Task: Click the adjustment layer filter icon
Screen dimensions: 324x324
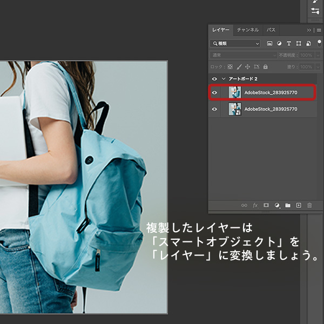Action: click(279, 43)
